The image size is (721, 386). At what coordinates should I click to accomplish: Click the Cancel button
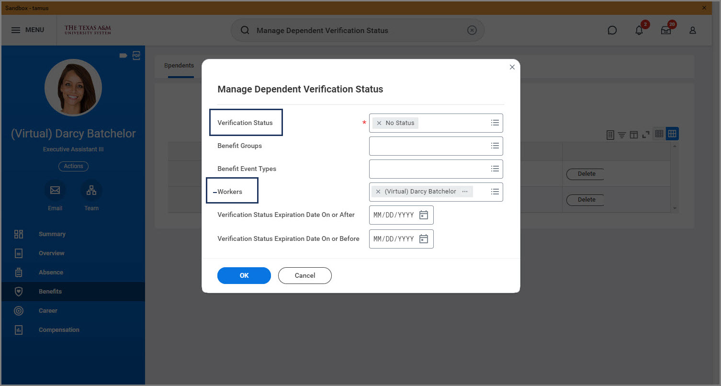(305, 275)
